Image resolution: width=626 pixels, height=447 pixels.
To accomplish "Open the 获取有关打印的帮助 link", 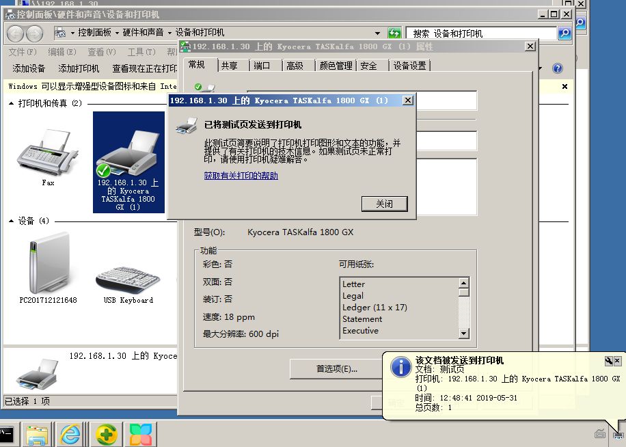I will pos(241,176).
